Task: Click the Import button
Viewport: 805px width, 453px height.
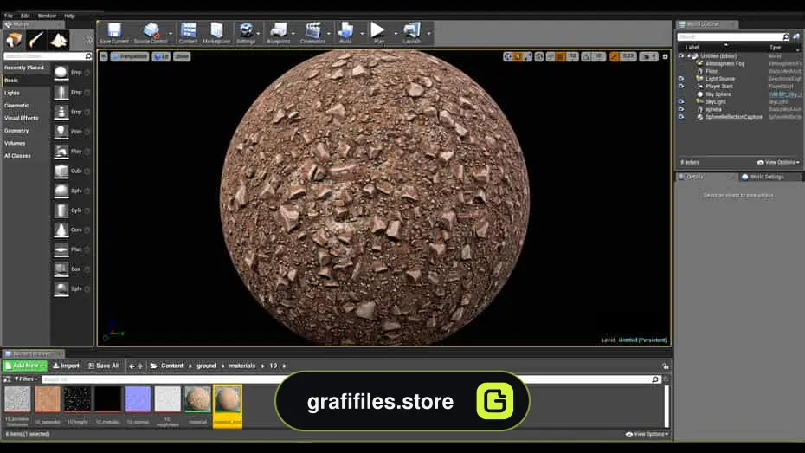Action: pos(67,366)
